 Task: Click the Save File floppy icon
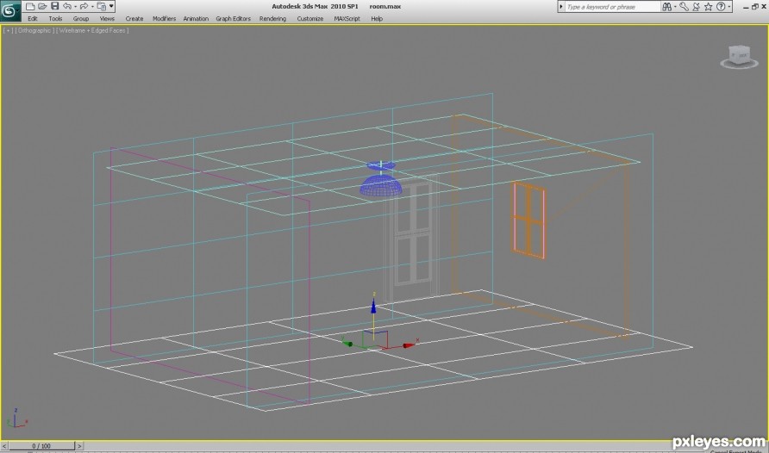54,6
